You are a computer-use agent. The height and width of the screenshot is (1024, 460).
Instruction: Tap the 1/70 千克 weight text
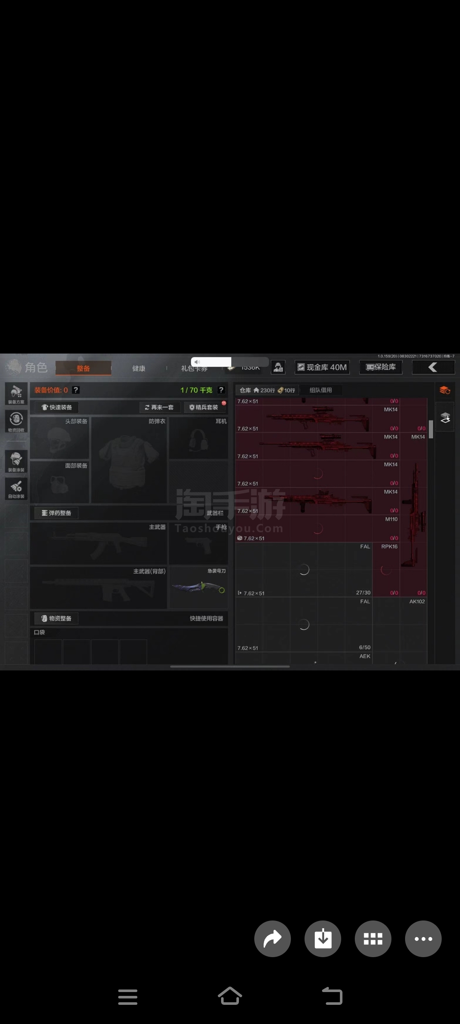pos(196,390)
